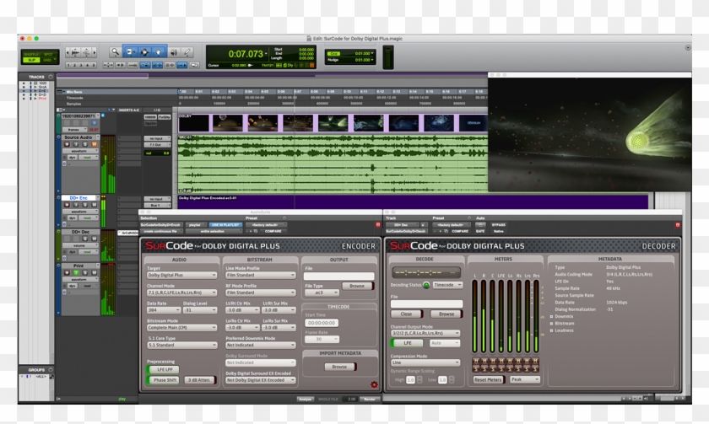This screenshot has width=709, height=424.
Task: Click the encoder output File field
Action: pos(338,276)
